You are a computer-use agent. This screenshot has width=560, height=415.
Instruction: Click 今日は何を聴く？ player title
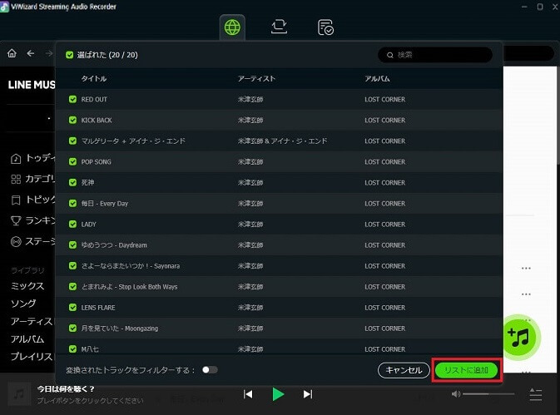pyautogui.click(x=66, y=388)
